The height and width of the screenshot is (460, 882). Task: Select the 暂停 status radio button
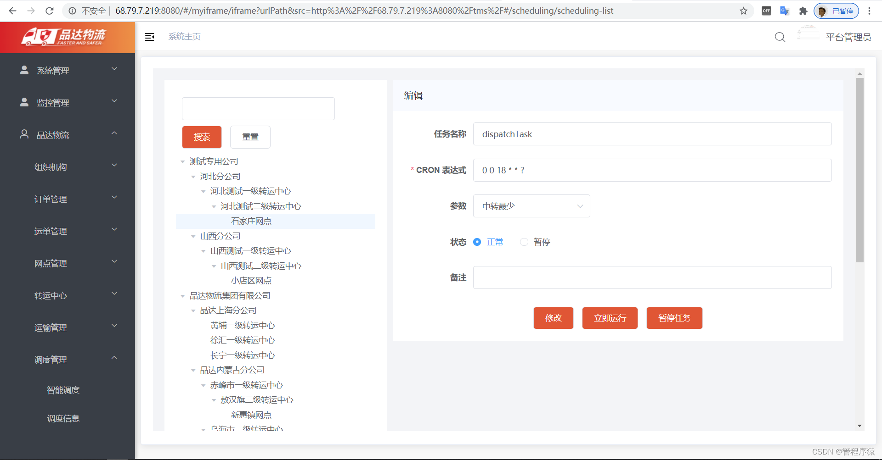pyautogui.click(x=524, y=242)
